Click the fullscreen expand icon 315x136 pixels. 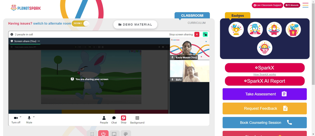92,133
